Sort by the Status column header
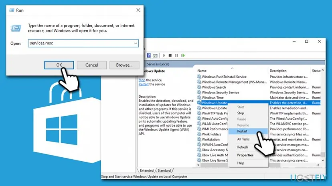This screenshot has height=186, width=332. [316, 71]
